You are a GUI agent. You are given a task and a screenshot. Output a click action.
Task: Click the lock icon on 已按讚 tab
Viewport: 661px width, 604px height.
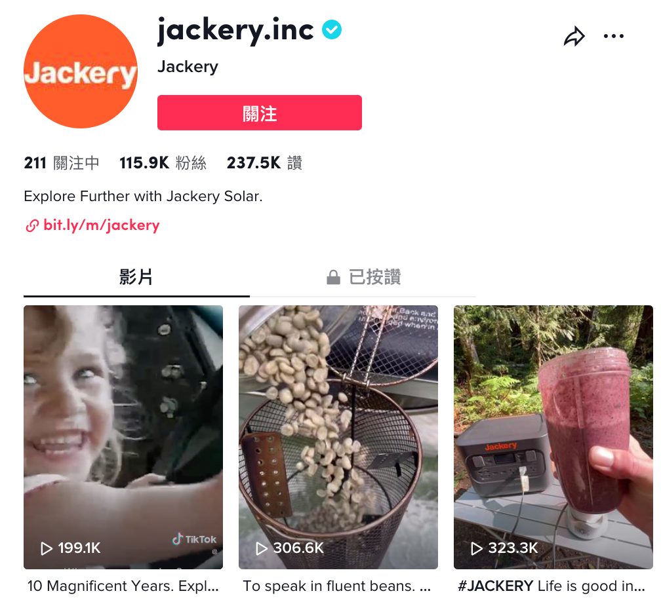tap(333, 277)
